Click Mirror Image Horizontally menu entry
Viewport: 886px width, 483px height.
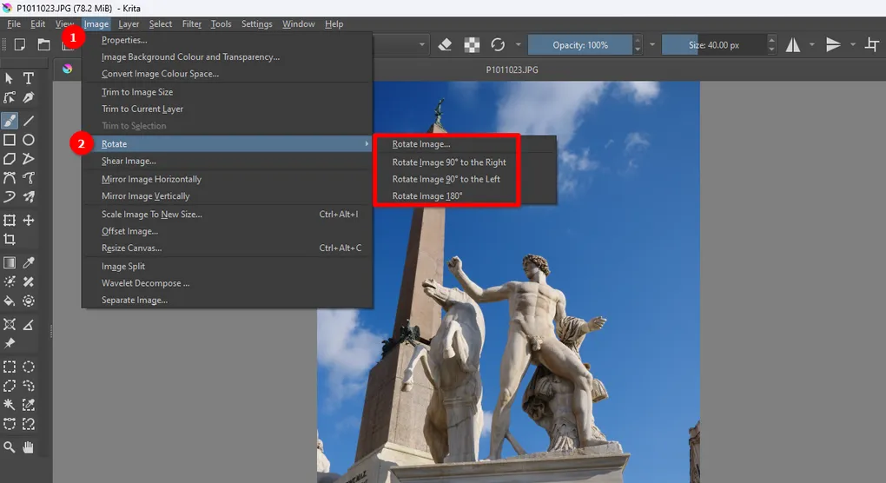[x=151, y=179]
